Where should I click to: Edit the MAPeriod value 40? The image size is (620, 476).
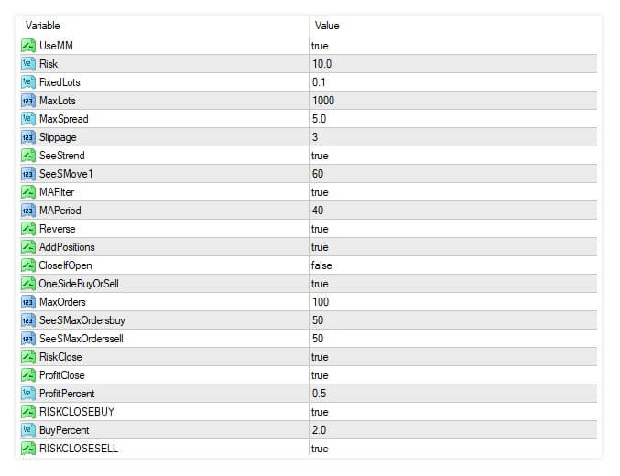318,211
